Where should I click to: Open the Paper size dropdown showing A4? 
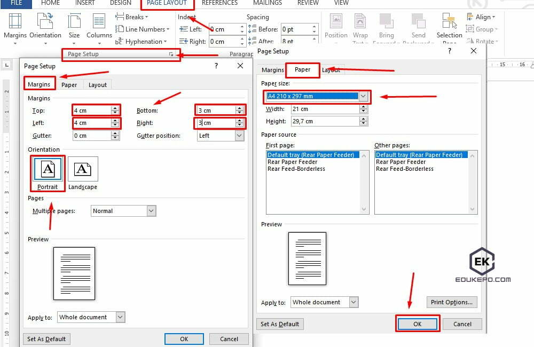(x=363, y=97)
